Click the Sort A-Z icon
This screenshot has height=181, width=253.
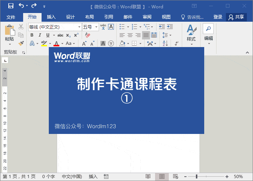(165, 43)
